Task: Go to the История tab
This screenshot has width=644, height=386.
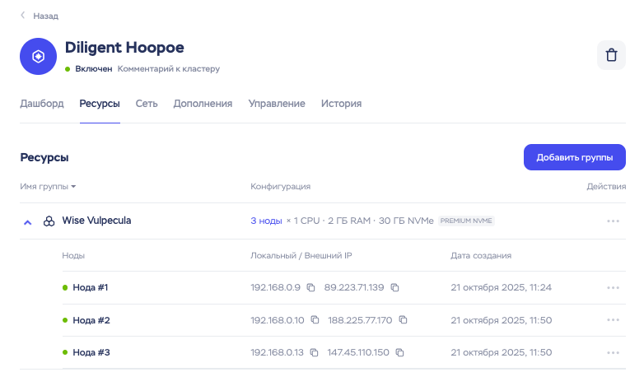Action: pyautogui.click(x=341, y=104)
